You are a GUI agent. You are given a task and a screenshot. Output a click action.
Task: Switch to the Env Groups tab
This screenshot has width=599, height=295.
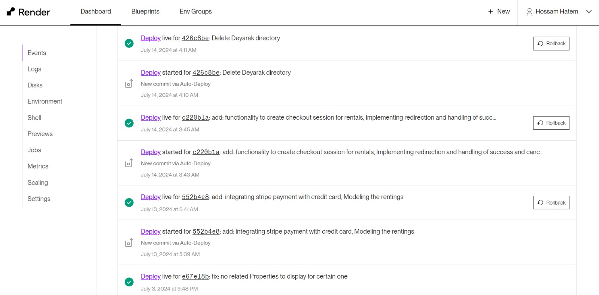pos(195,12)
